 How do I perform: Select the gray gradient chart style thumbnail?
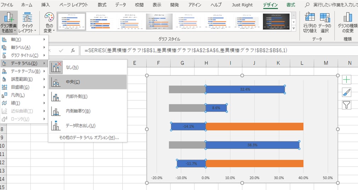point(159,22)
